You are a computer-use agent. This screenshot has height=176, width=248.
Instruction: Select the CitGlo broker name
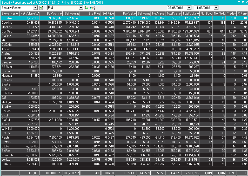(x=5, y=147)
